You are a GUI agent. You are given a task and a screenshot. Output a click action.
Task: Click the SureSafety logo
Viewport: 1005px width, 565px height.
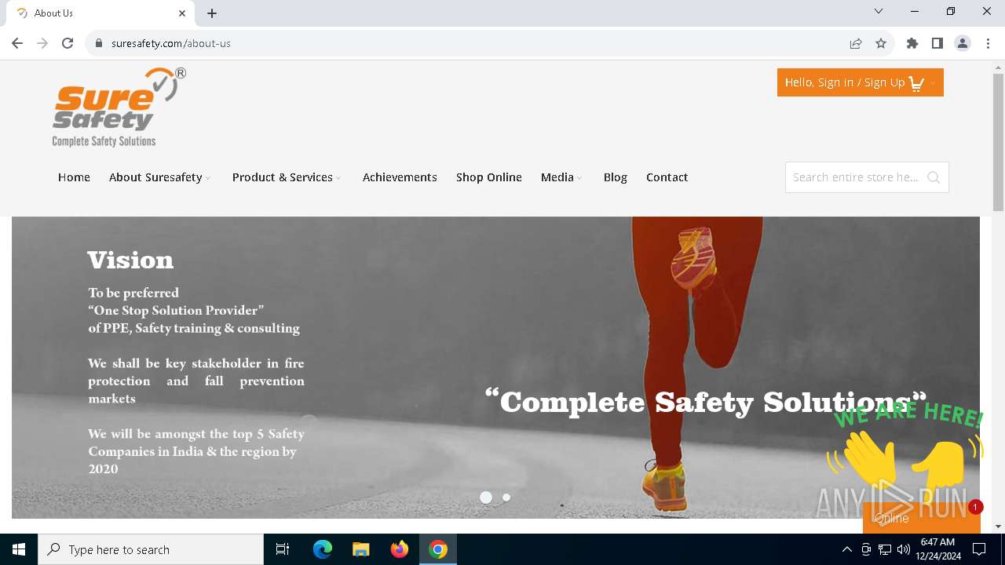[x=119, y=108]
